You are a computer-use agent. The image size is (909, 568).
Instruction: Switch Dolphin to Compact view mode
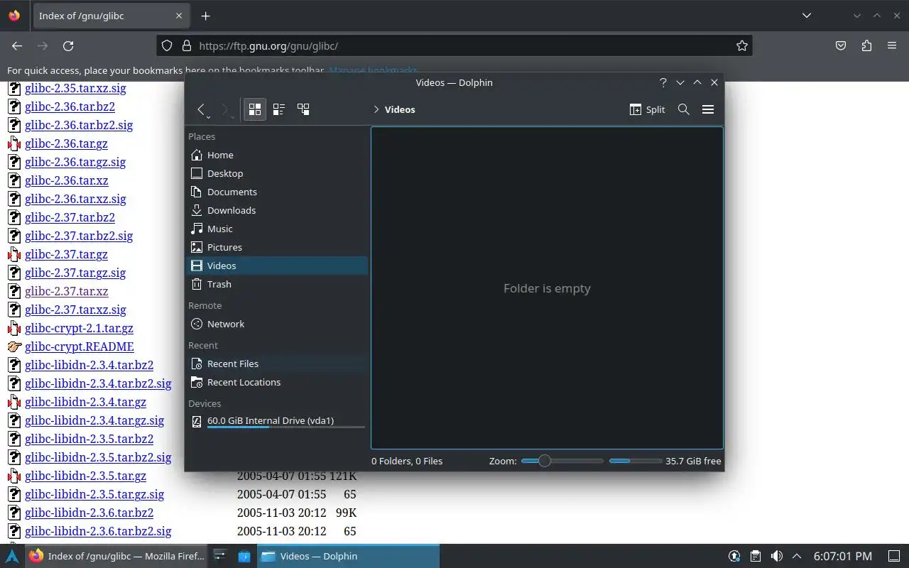(x=279, y=109)
